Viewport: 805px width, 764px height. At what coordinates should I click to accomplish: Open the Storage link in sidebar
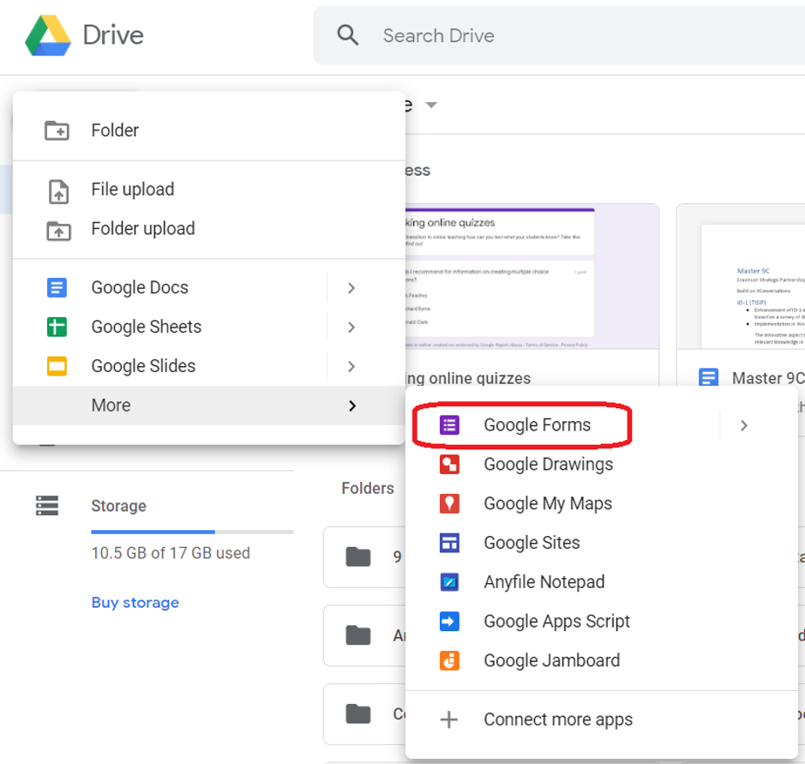coord(118,506)
